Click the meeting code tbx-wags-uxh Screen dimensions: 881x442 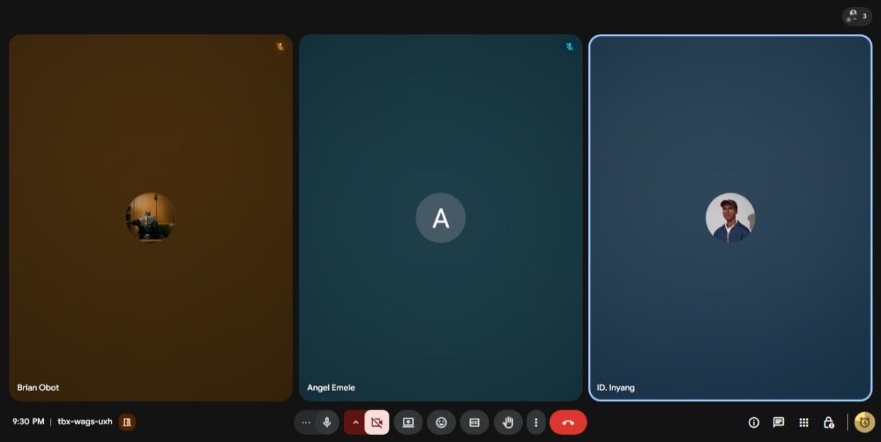pyautogui.click(x=85, y=421)
